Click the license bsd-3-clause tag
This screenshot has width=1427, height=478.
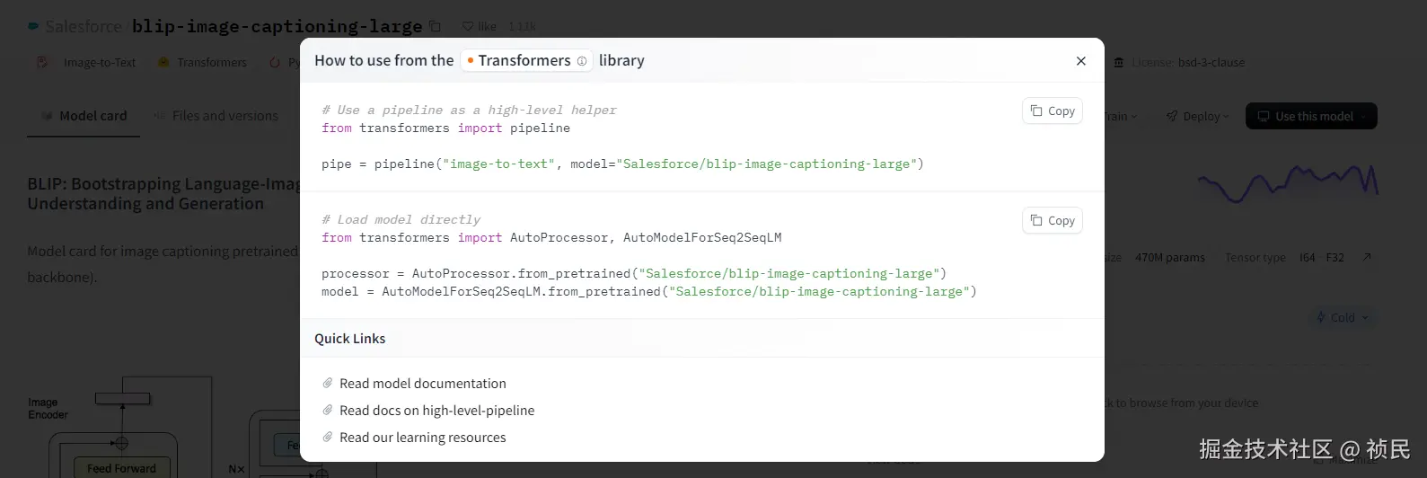tap(1179, 62)
